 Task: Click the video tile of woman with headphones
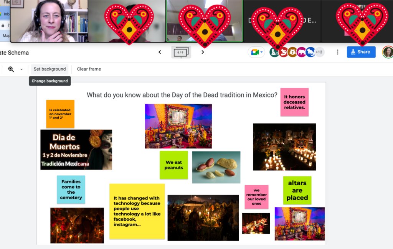tap(49, 21)
